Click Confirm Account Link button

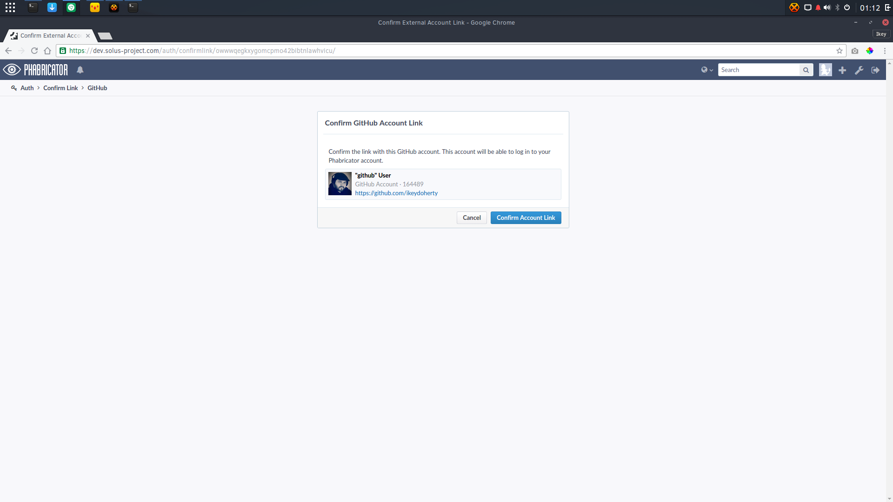(x=526, y=218)
